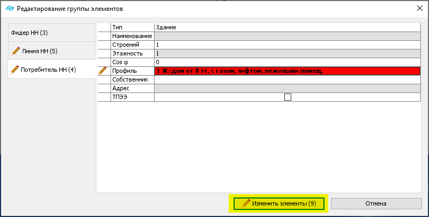The width and height of the screenshot is (429, 217).
Task: Click the Изменить элементы (9) button
Action: pos(279,203)
